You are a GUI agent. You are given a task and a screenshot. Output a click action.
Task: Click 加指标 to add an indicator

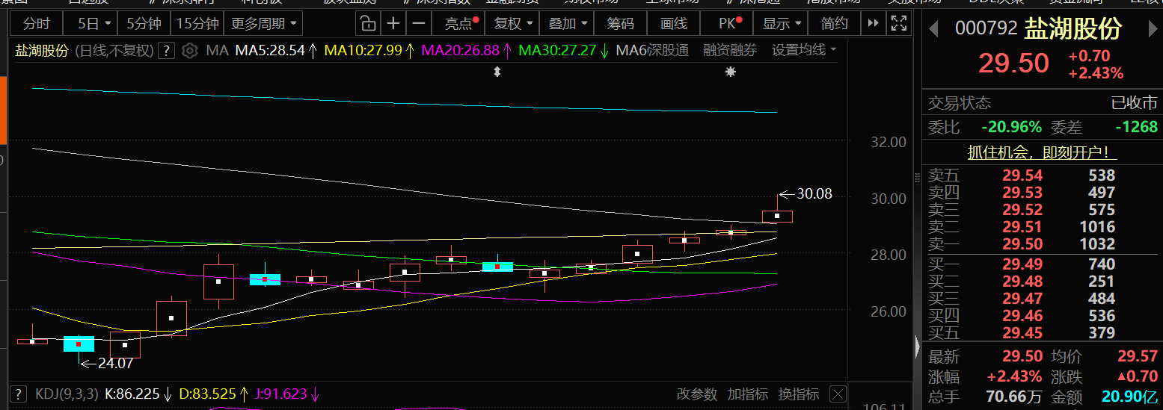748,394
